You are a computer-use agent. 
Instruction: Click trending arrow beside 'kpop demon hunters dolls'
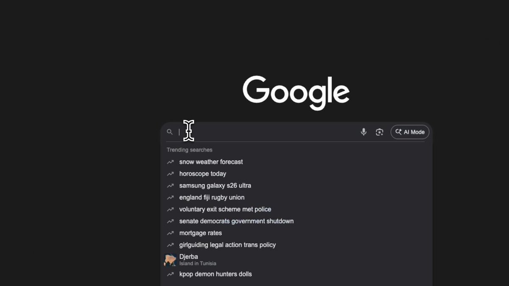pyautogui.click(x=170, y=274)
